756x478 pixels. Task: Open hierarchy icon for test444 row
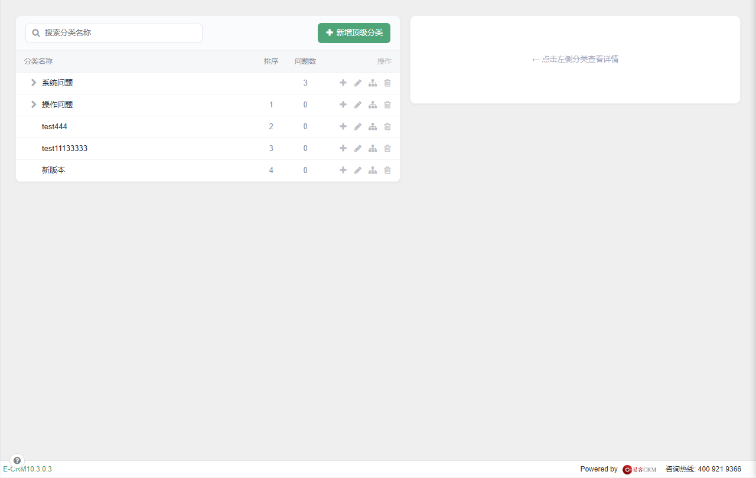point(373,127)
